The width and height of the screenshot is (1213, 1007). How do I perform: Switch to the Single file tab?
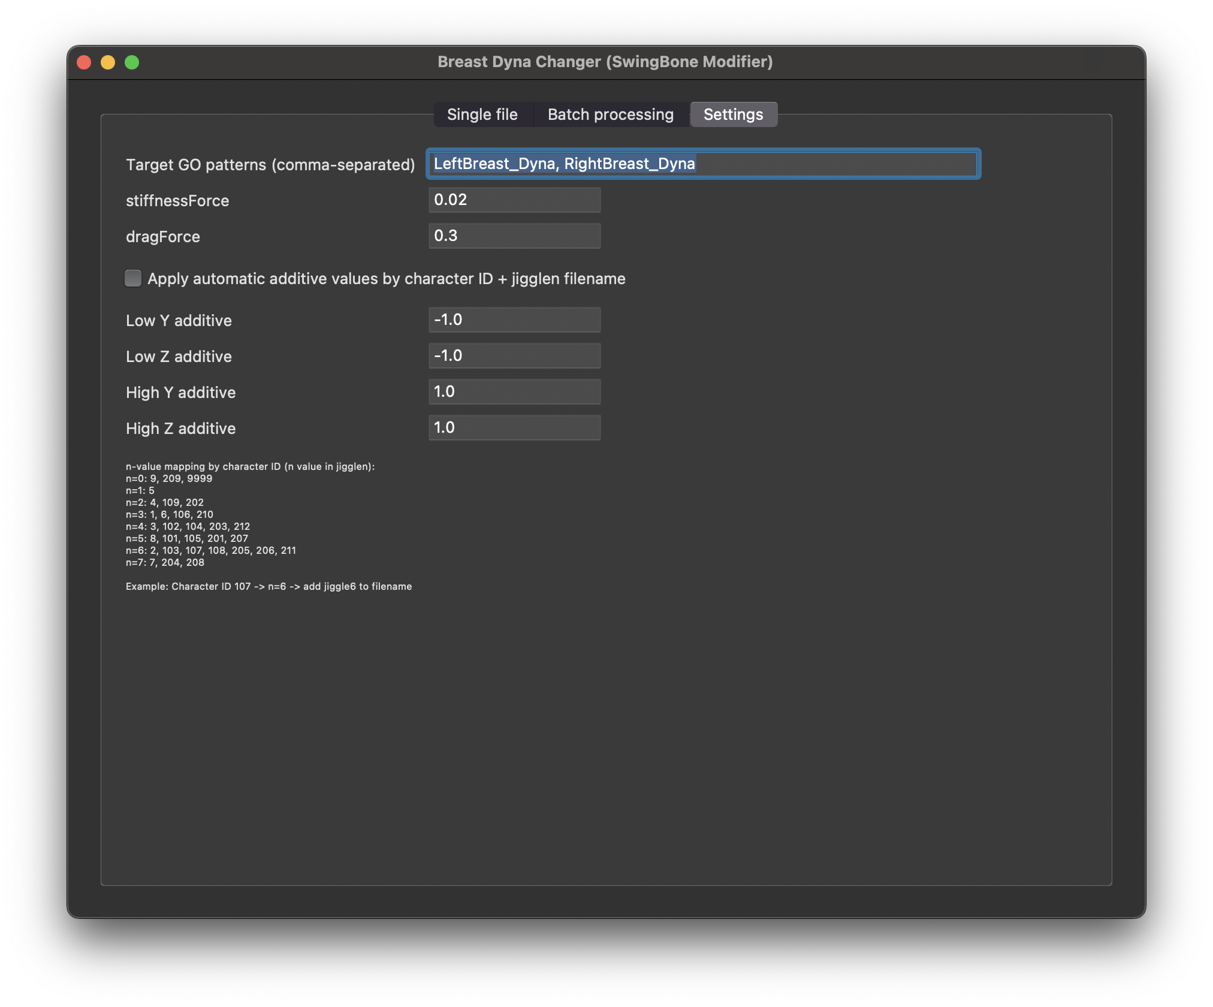(x=482, y=114)
